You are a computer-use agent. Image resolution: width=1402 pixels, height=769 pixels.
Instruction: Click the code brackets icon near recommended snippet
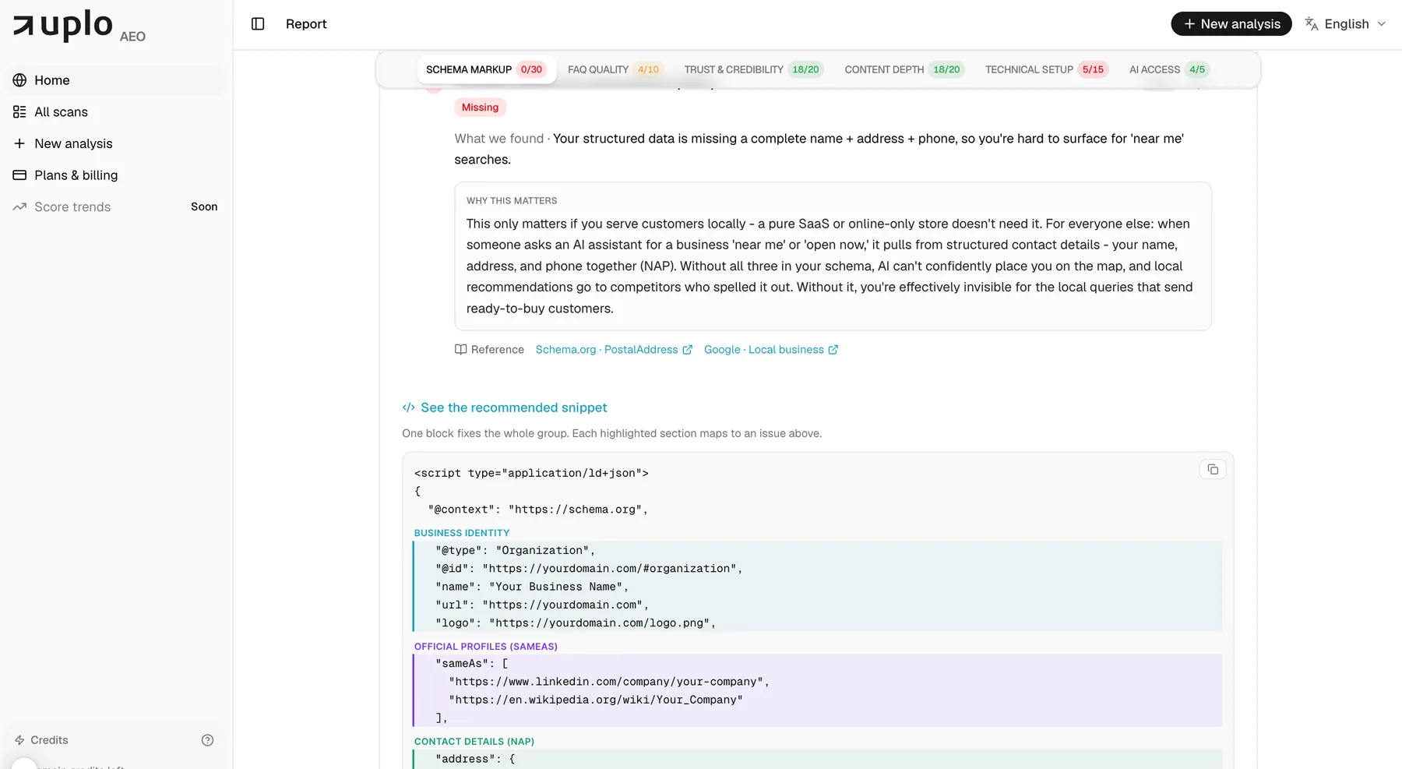(x=408, y=407)
